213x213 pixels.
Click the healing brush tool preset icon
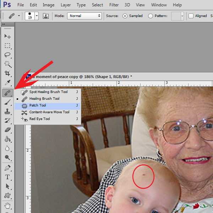[x=12, y=16]
